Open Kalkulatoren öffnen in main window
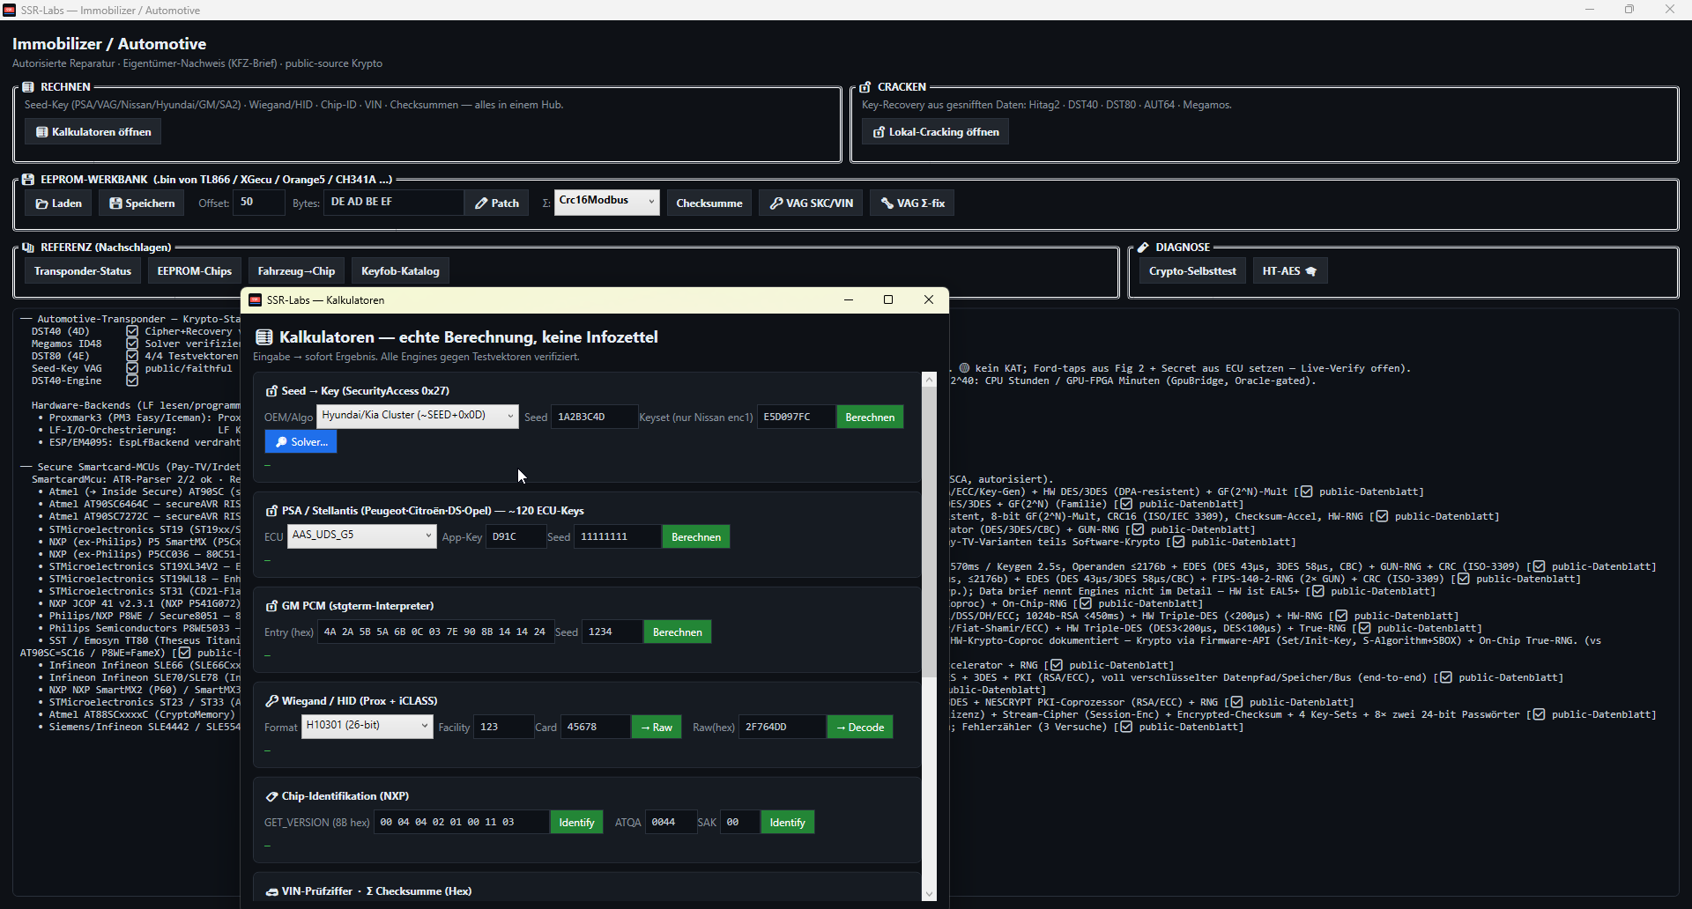 [x=93, y=132]
